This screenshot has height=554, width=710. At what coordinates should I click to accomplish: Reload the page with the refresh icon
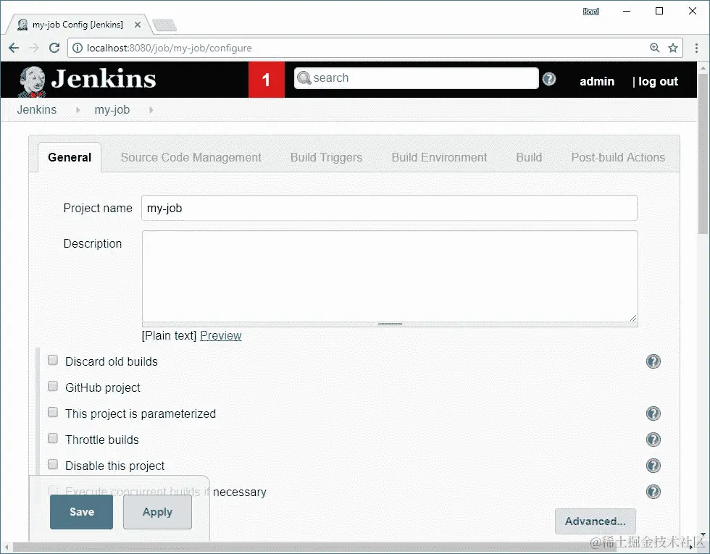tap(54, 48)
